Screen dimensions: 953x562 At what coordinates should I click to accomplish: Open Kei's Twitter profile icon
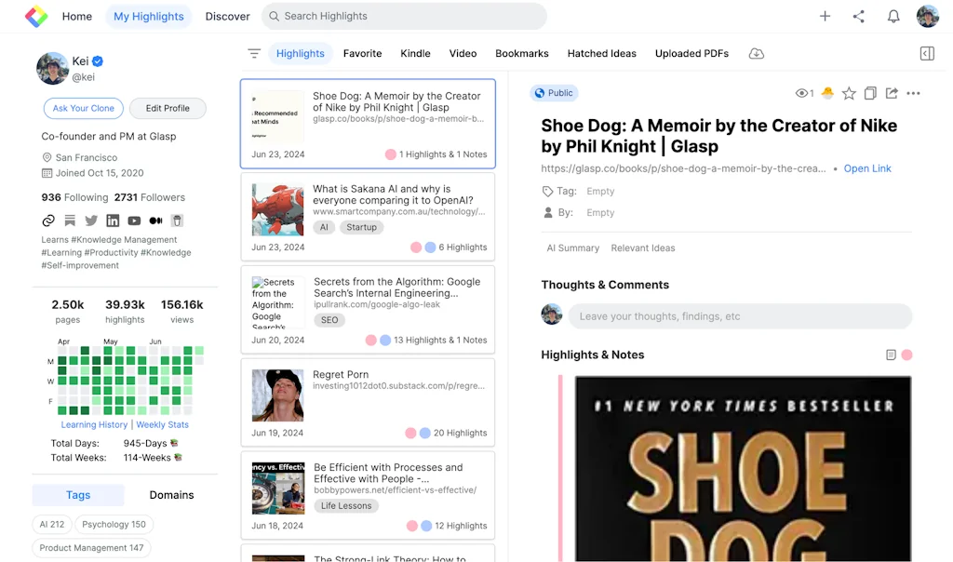(90, 220)
